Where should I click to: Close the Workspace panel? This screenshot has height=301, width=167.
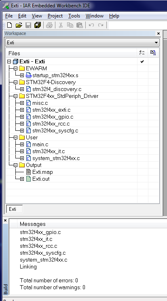point(159,33)
